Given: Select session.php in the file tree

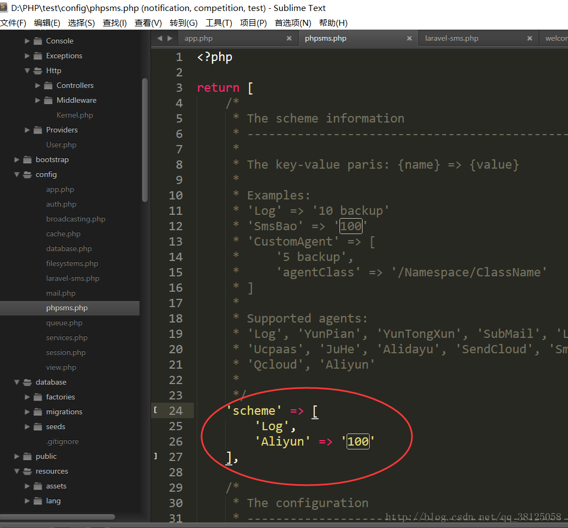Looking at the screenshot, I should [x=65, y=353].
